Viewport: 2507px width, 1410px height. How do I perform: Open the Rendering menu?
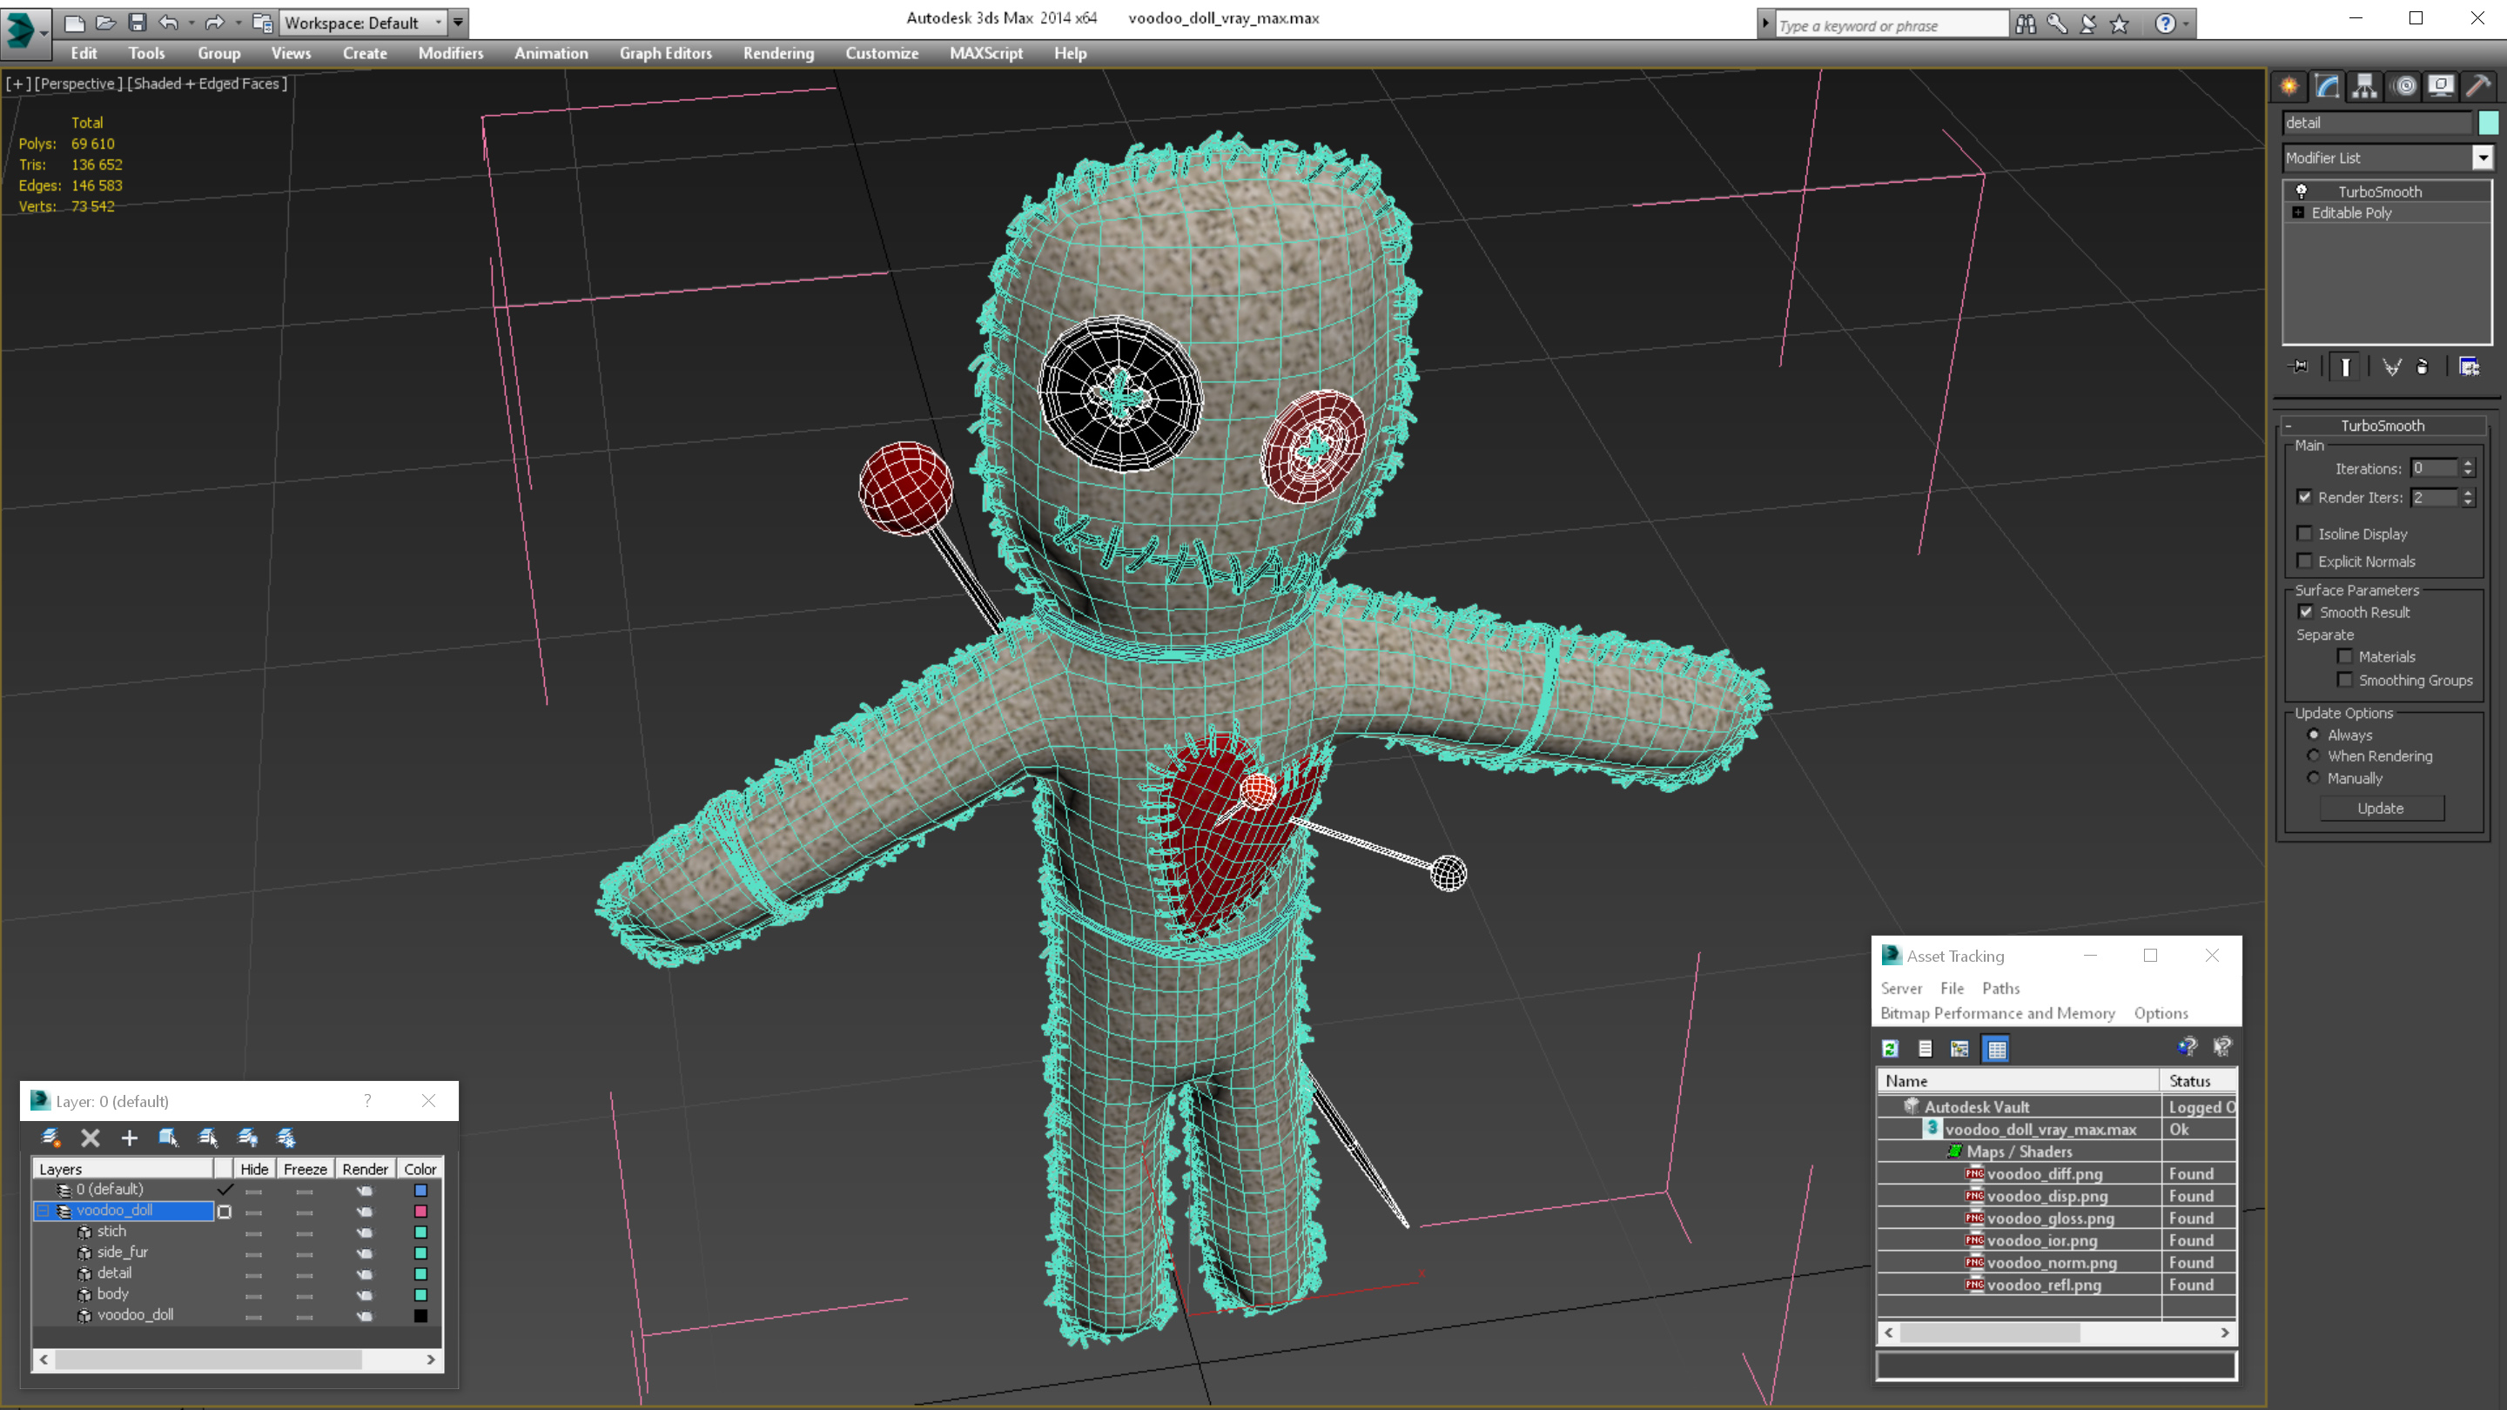(778, 53)
